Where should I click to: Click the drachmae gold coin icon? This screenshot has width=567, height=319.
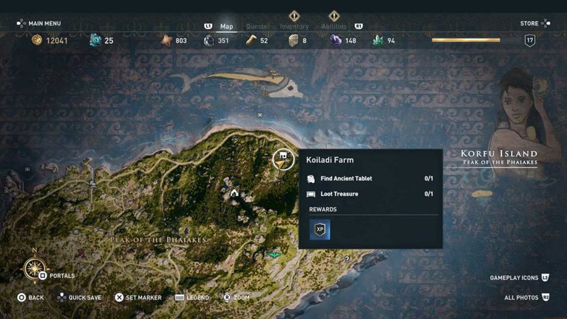[37, 40]
